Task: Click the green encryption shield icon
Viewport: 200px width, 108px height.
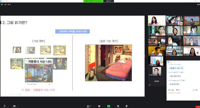Action: point(2,5)
